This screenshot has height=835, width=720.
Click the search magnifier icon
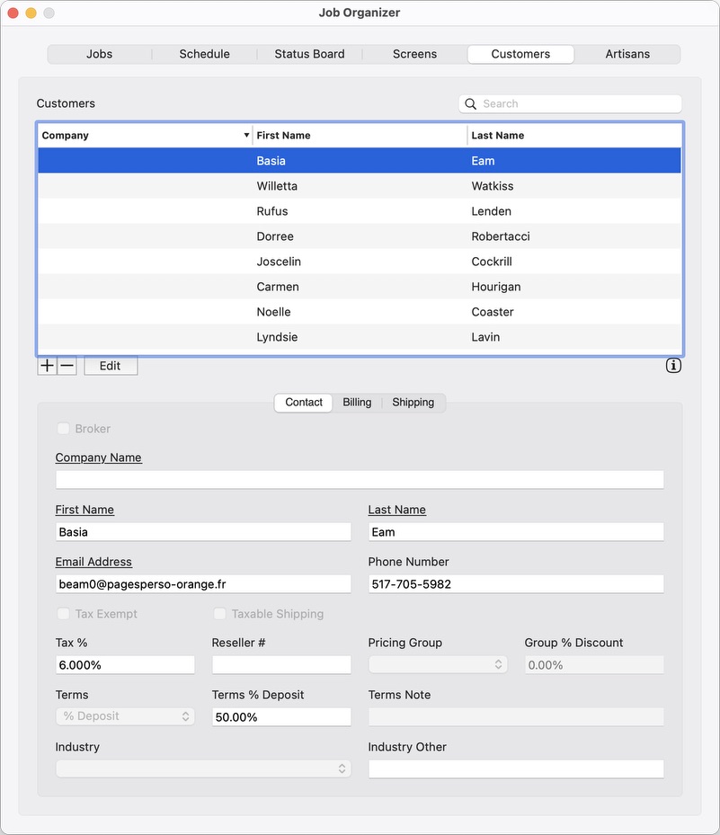click(x=471, y=104)
